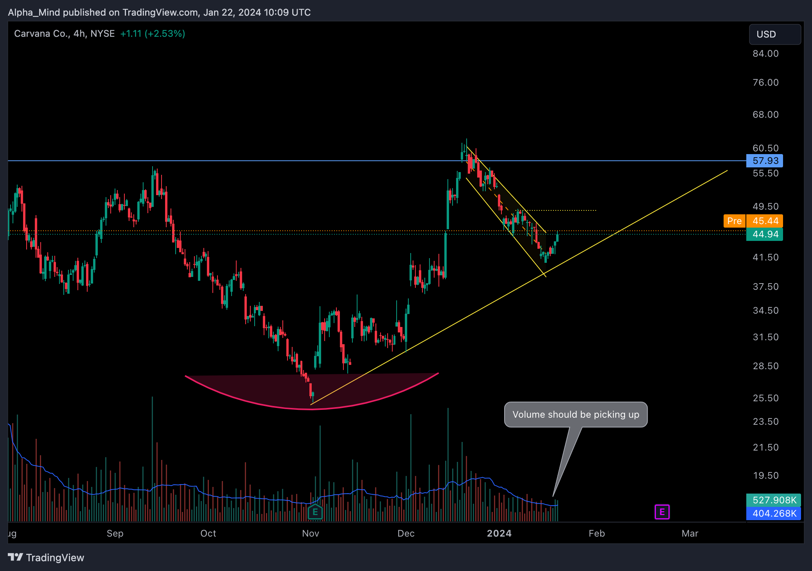
Task: Click the 31.50 price scale label
Action: pos(765,337)
